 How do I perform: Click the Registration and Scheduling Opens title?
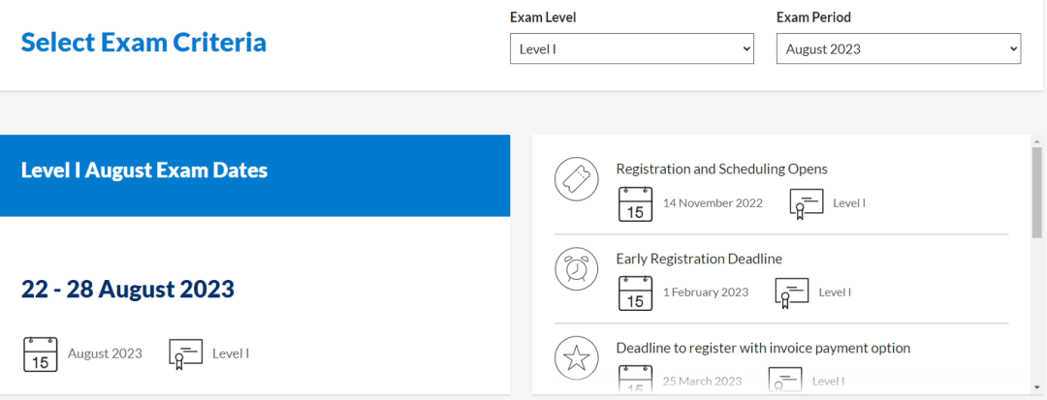click(722, 169)
